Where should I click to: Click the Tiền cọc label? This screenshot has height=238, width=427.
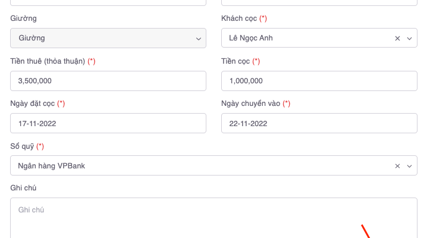(x=236, y=61)
